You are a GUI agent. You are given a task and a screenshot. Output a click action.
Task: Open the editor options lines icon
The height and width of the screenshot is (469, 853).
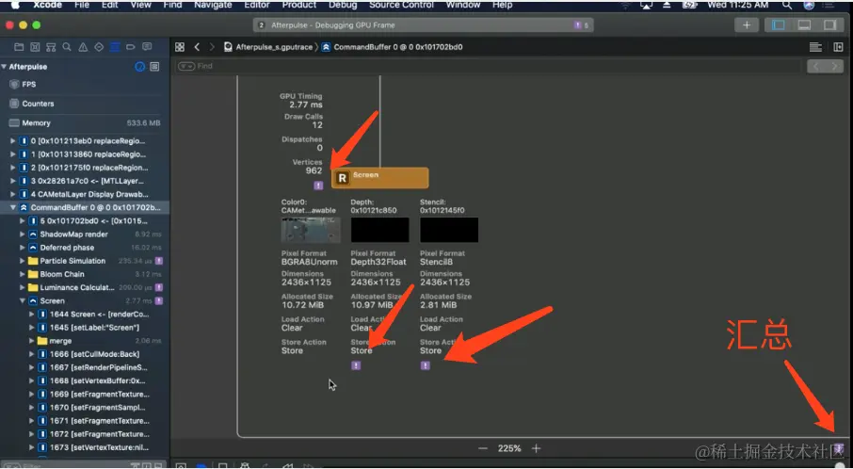[815, 47]
